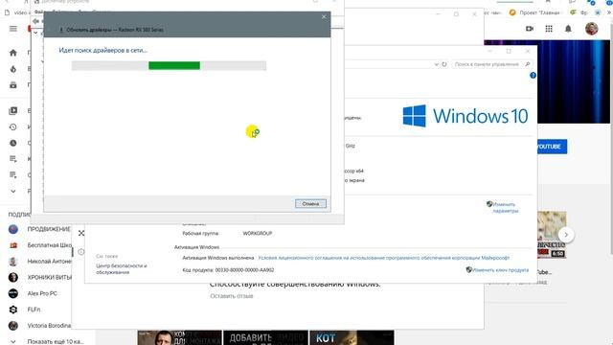Open Alex Pro PC subscription
The width and height of the screenshot is (613, 345).
(x=42, y=293)
